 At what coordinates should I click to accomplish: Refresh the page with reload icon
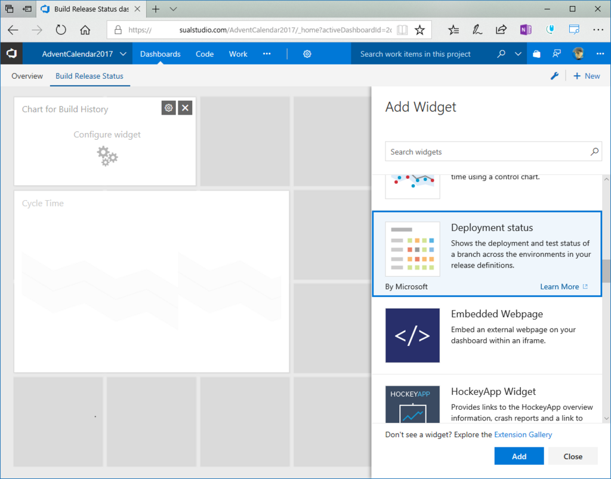61,30
